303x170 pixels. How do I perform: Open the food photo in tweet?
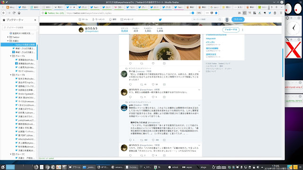[165, 47]
